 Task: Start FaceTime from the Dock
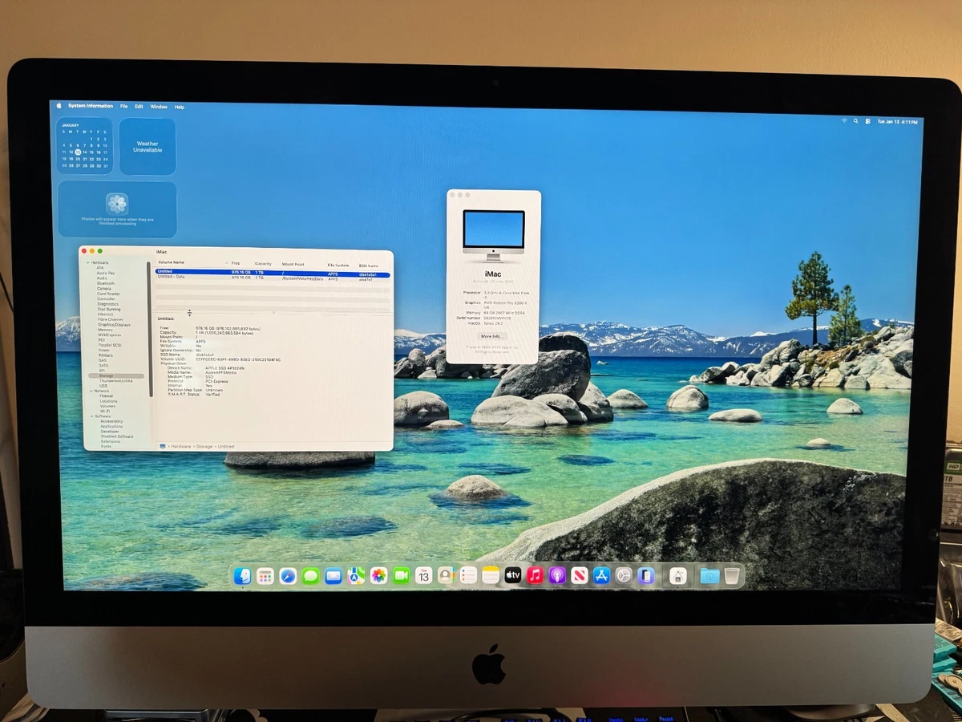pyautogui.click(x=402, y=575)
